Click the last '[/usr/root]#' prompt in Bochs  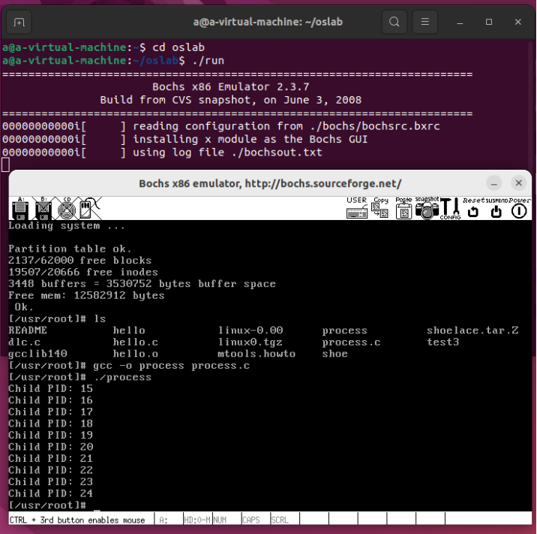[47, 505]
